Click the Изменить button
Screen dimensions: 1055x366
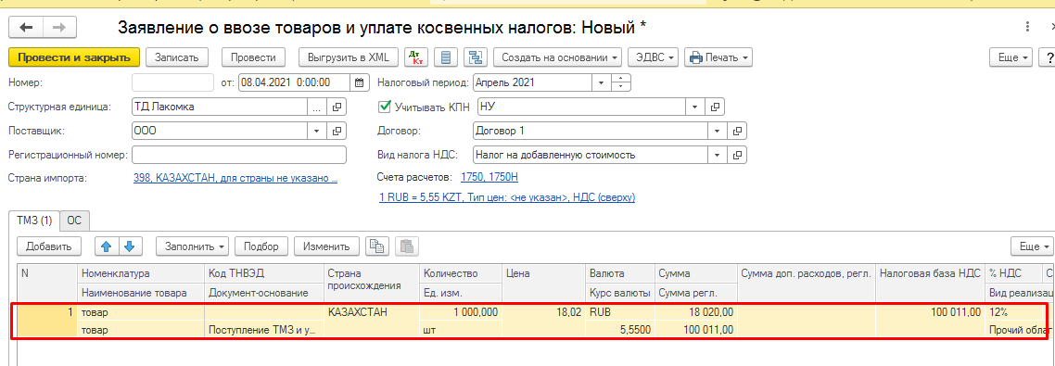(326, 246)
